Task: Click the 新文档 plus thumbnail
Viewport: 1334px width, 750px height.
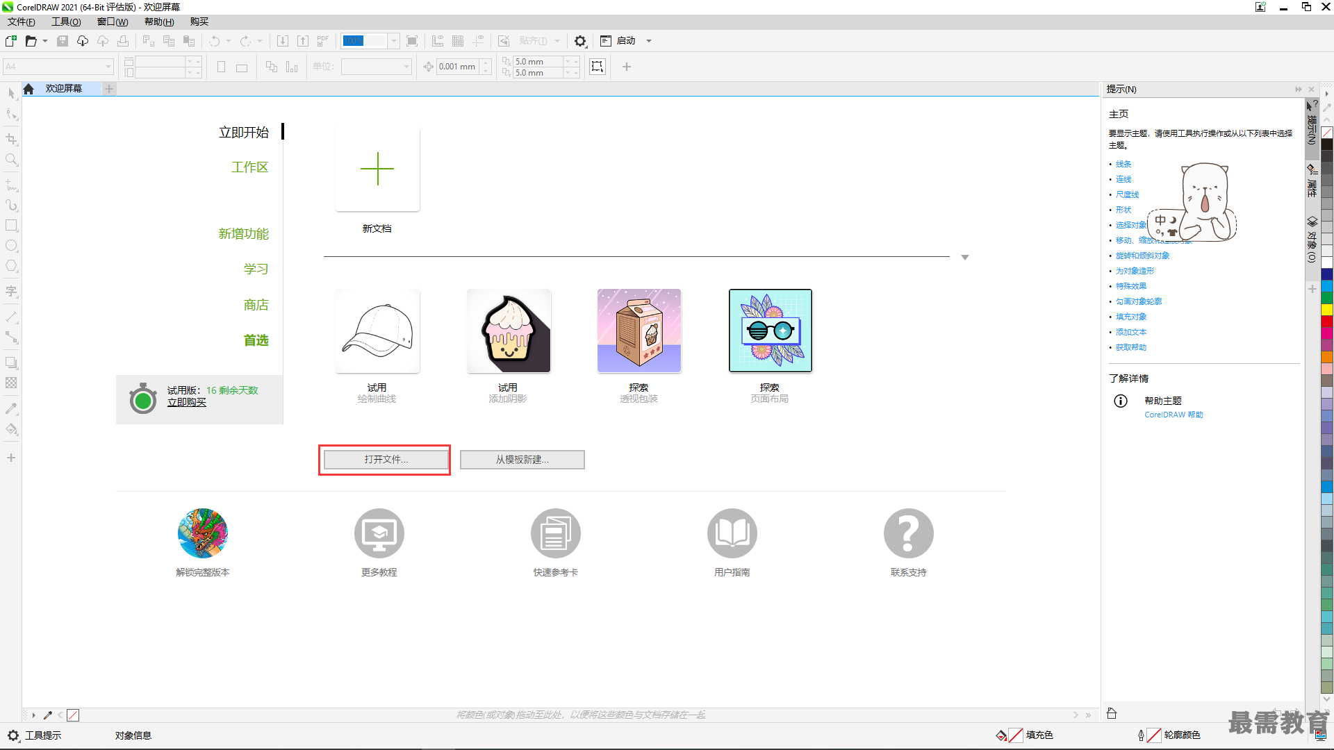Action: point(377,169)
